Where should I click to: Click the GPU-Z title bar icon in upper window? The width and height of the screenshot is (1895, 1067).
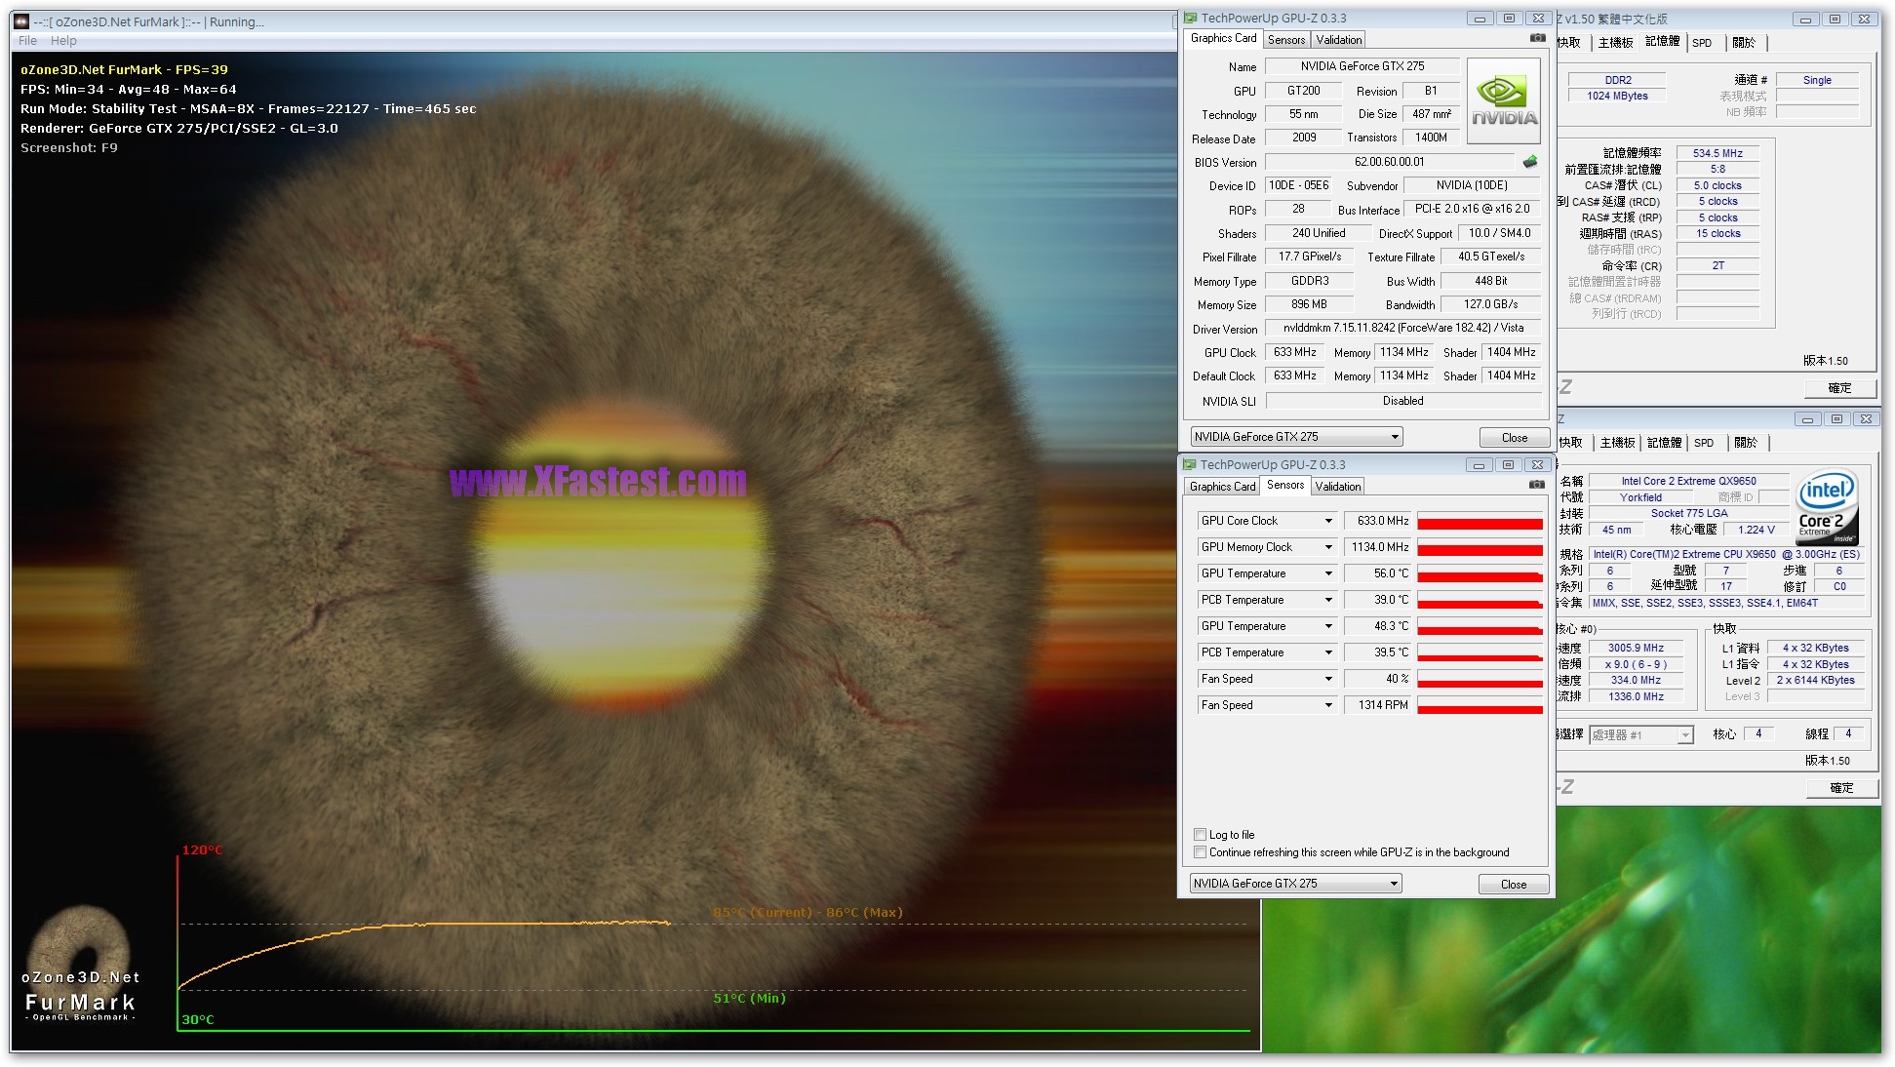[x=1190, y=18]
